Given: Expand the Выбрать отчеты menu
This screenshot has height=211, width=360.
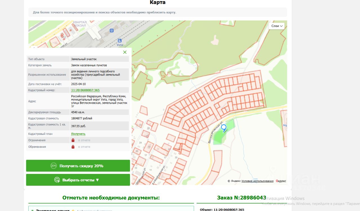Looking at the screenshot, I should click(x=78, y=180).
